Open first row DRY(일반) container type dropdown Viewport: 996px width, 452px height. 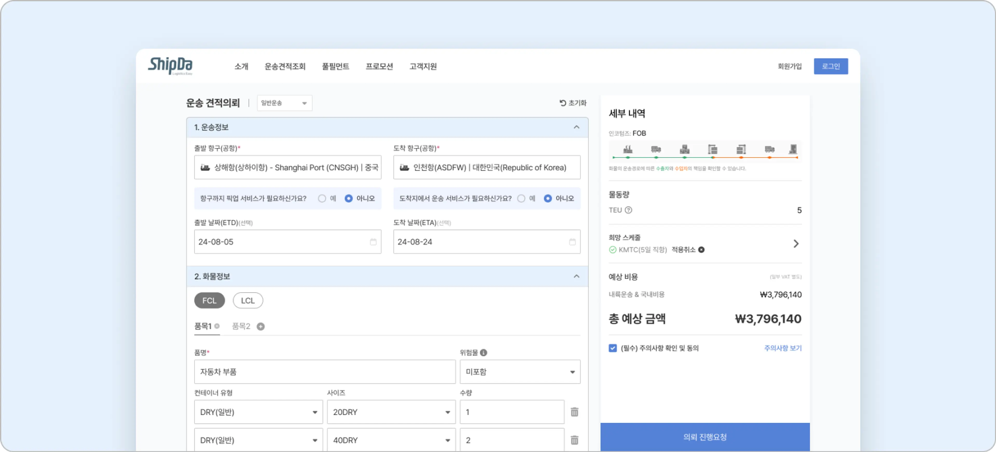pyautogui.click(x=258, y=412)
